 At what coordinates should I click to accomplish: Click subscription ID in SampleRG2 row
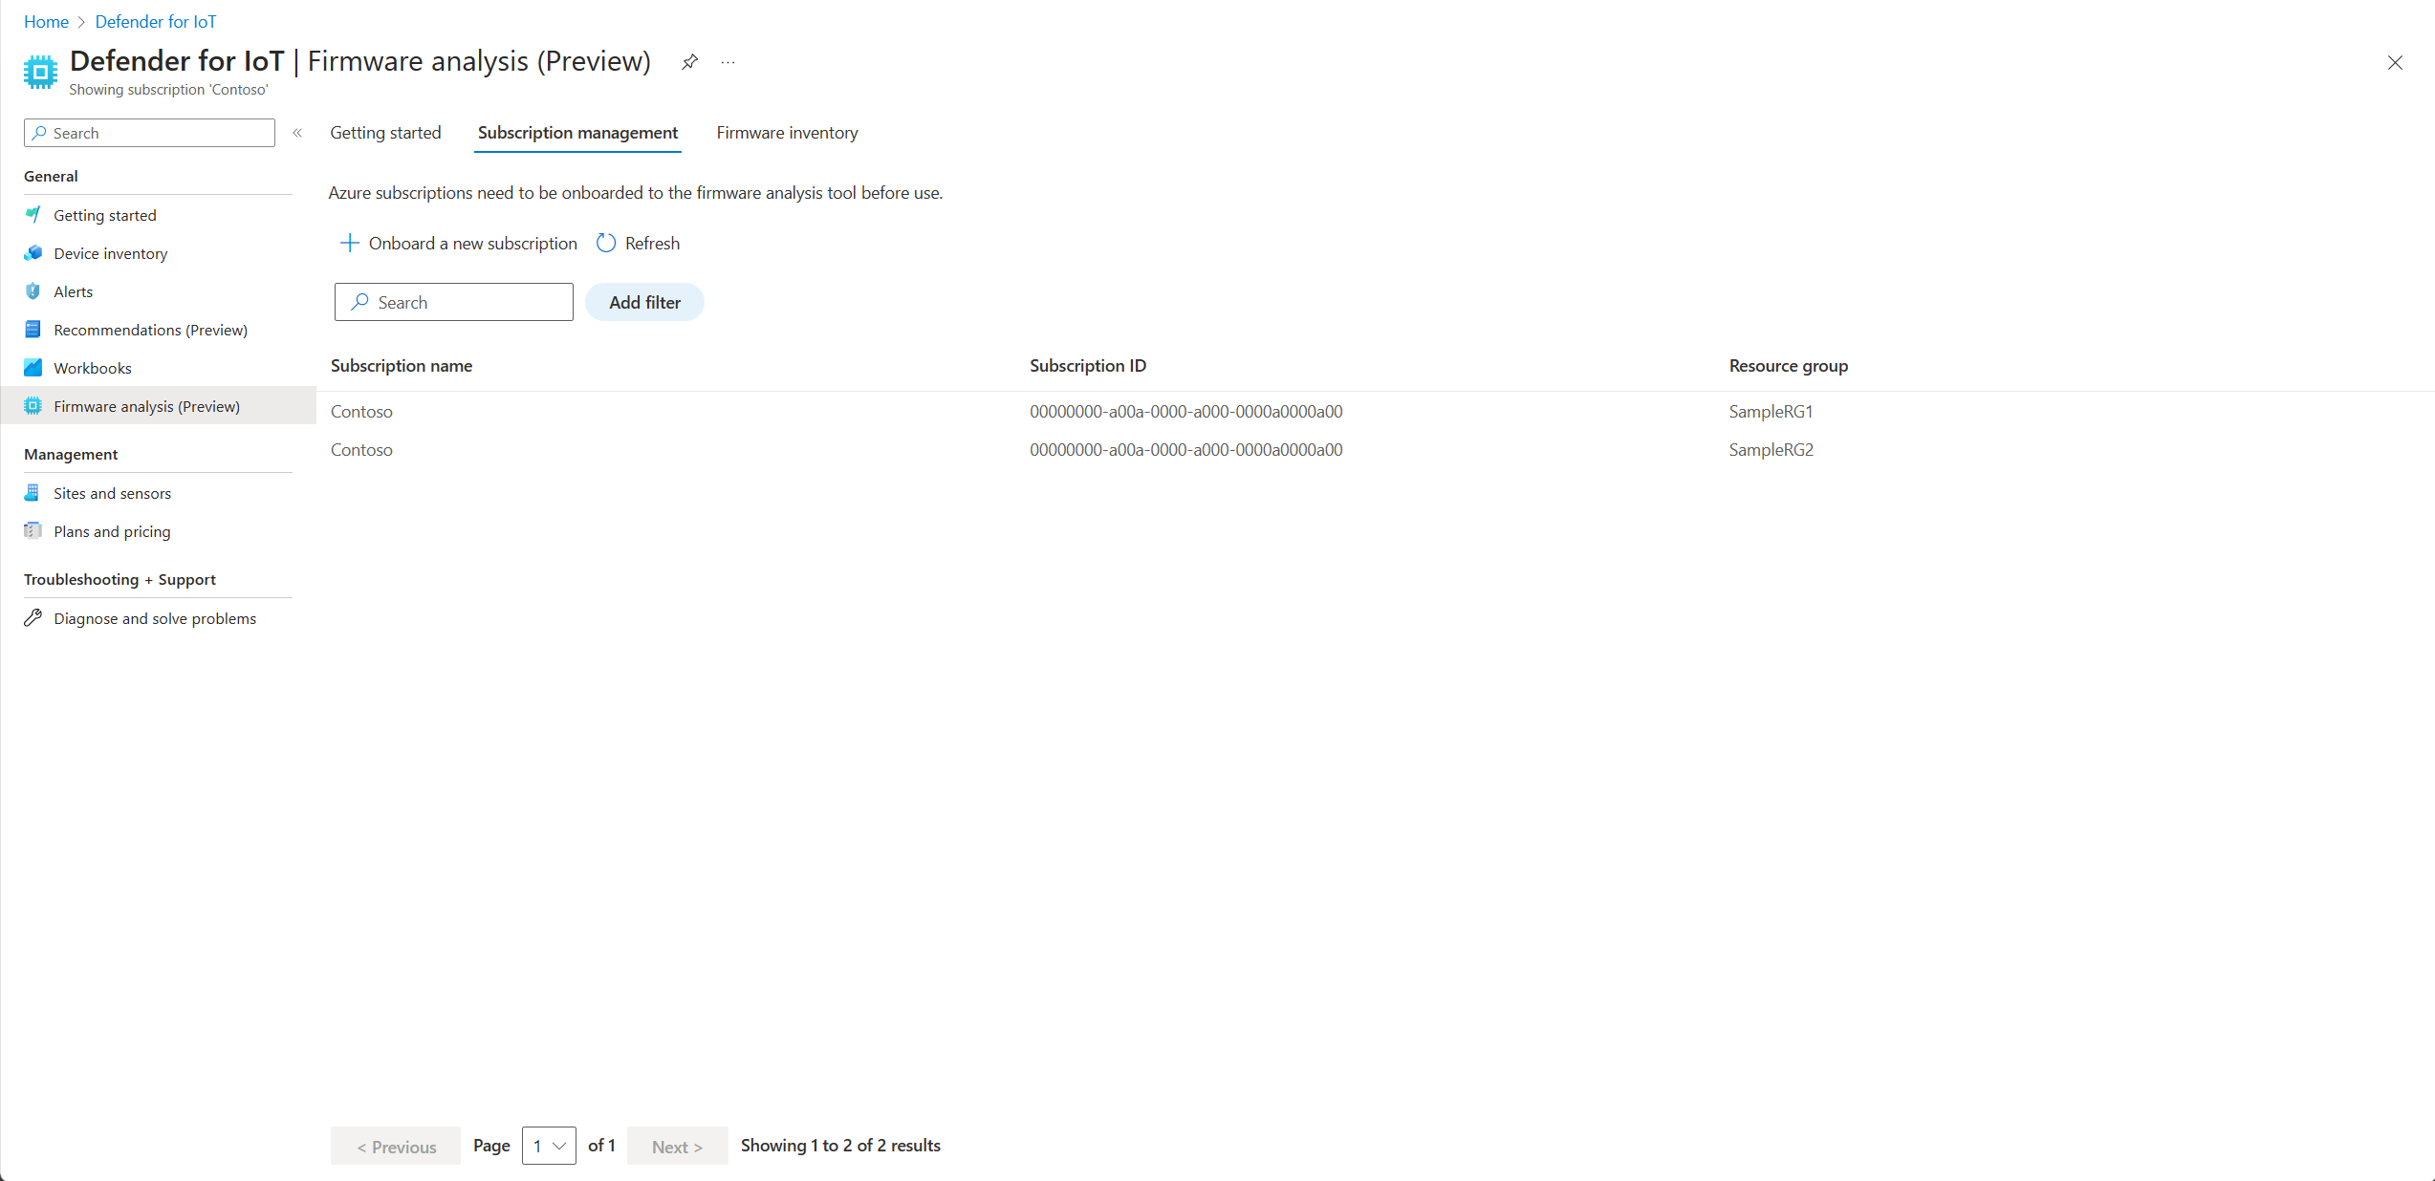click(x=1186, y=450)
